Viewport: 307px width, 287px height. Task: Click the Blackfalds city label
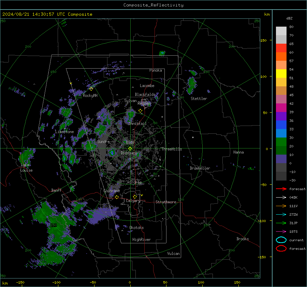click(x=145, y=95)
